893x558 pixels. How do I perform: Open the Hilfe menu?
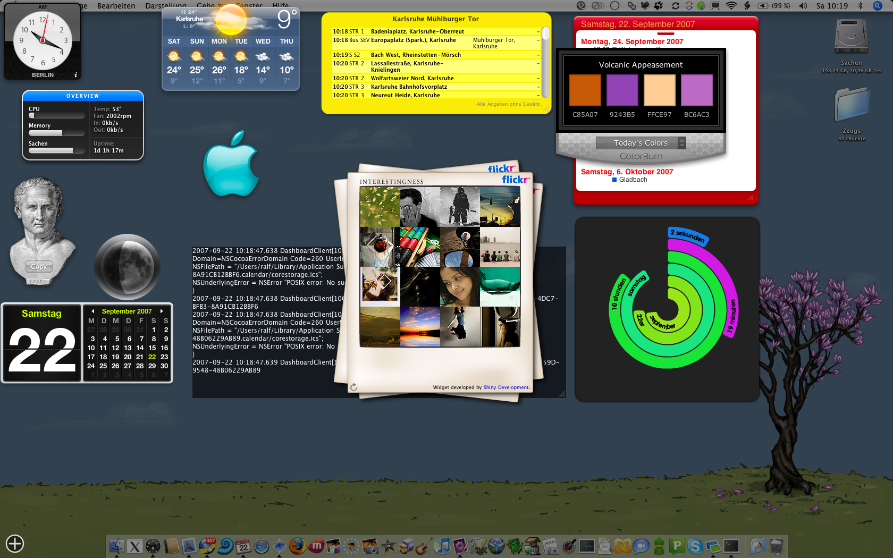point(280,6)
